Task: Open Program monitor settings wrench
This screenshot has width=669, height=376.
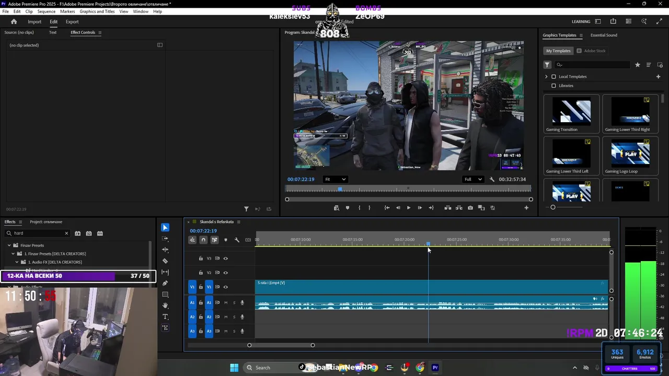Action: (492, 179)
